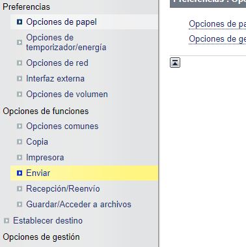Open Recepción/Reenvío settings
Image resolution: width=246 pixels, height=247 pixels.
63,188
